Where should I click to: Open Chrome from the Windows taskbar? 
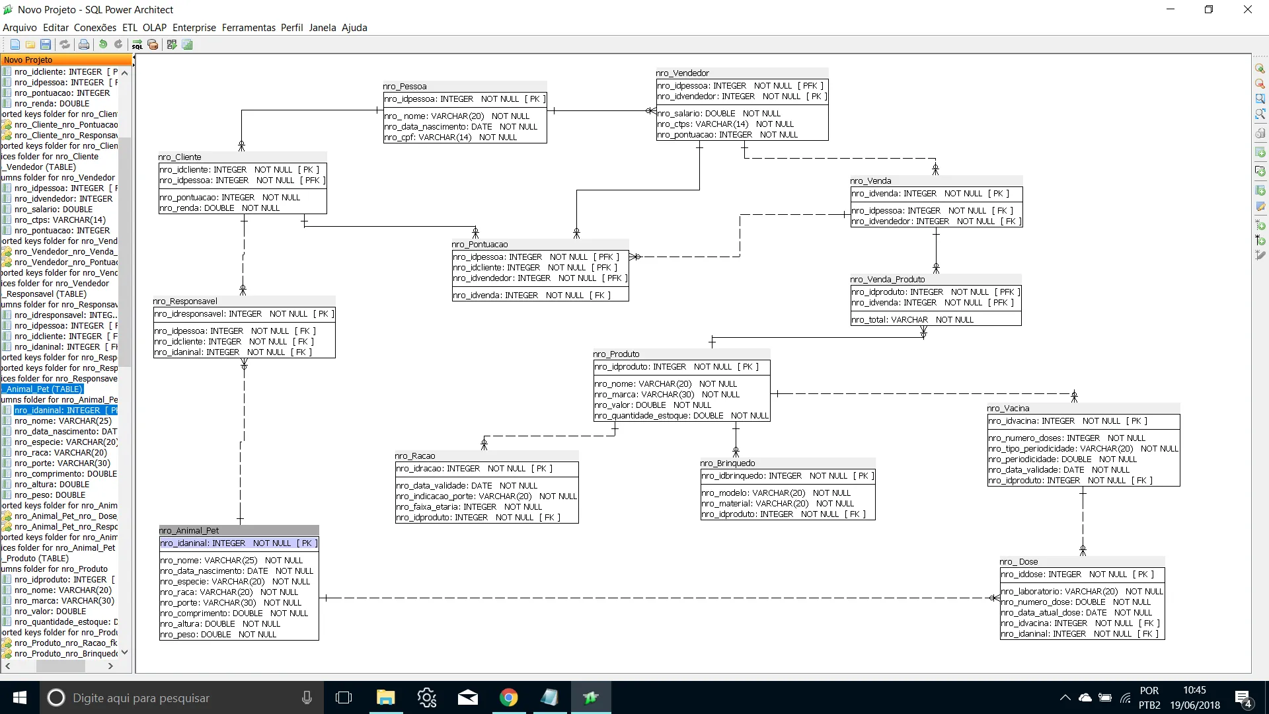coord(508,697)
